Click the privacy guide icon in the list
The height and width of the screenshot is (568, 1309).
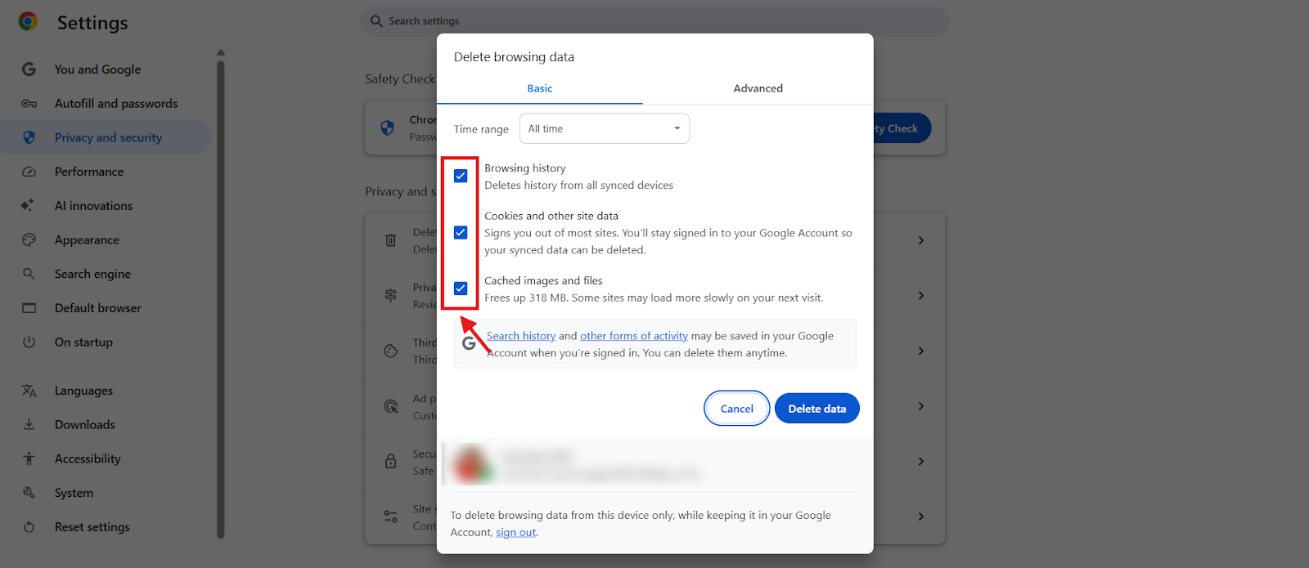(390, 295)
